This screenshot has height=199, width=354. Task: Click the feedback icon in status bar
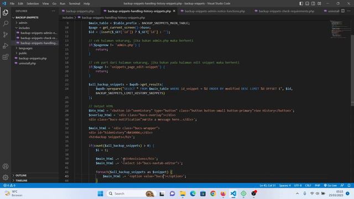click(342, 186)
